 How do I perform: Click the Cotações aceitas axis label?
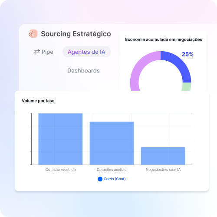tap(112, 170)
